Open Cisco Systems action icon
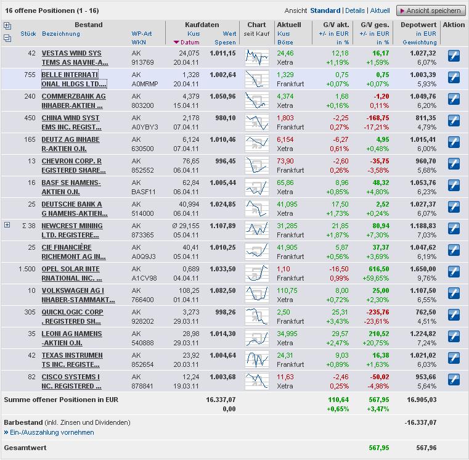469x460 pixels. [454, 379]
